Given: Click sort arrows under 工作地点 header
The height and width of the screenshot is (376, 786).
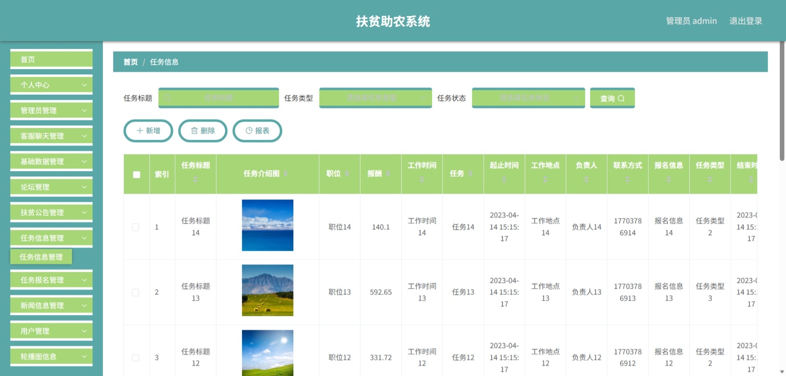Looking at the screenshot, I should [x=545, y=179].
